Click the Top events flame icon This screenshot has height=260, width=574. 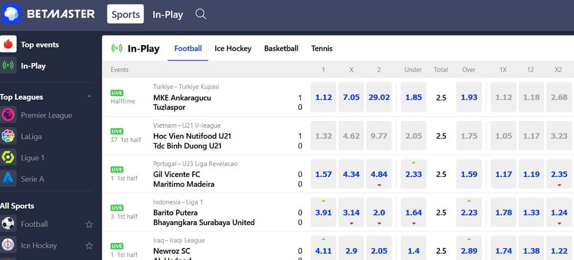tap(8, 44)
